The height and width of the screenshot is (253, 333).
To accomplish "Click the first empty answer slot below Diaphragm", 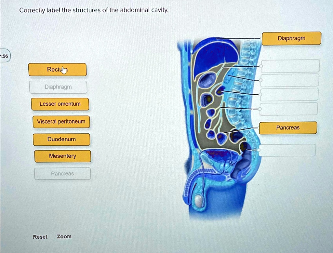I will click(289, 65).
